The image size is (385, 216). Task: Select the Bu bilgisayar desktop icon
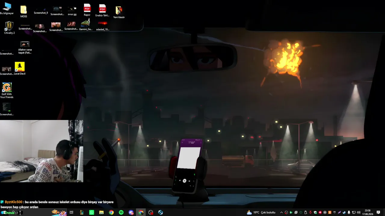point(7,8)
